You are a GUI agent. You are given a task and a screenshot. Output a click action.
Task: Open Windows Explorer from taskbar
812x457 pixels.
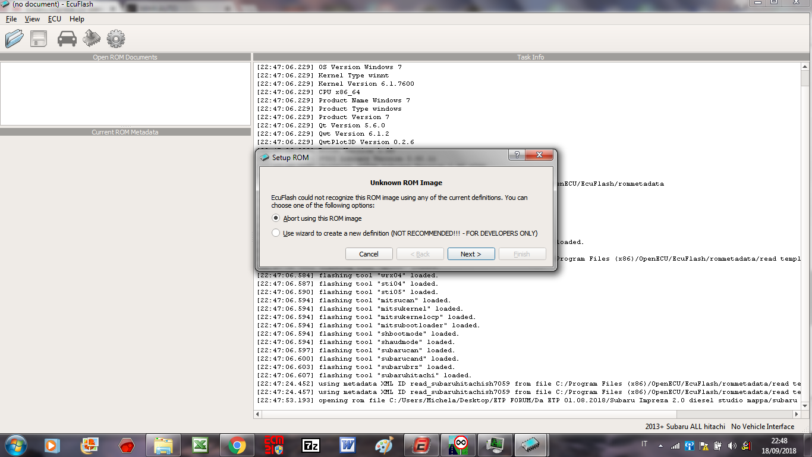click(163, 445)
